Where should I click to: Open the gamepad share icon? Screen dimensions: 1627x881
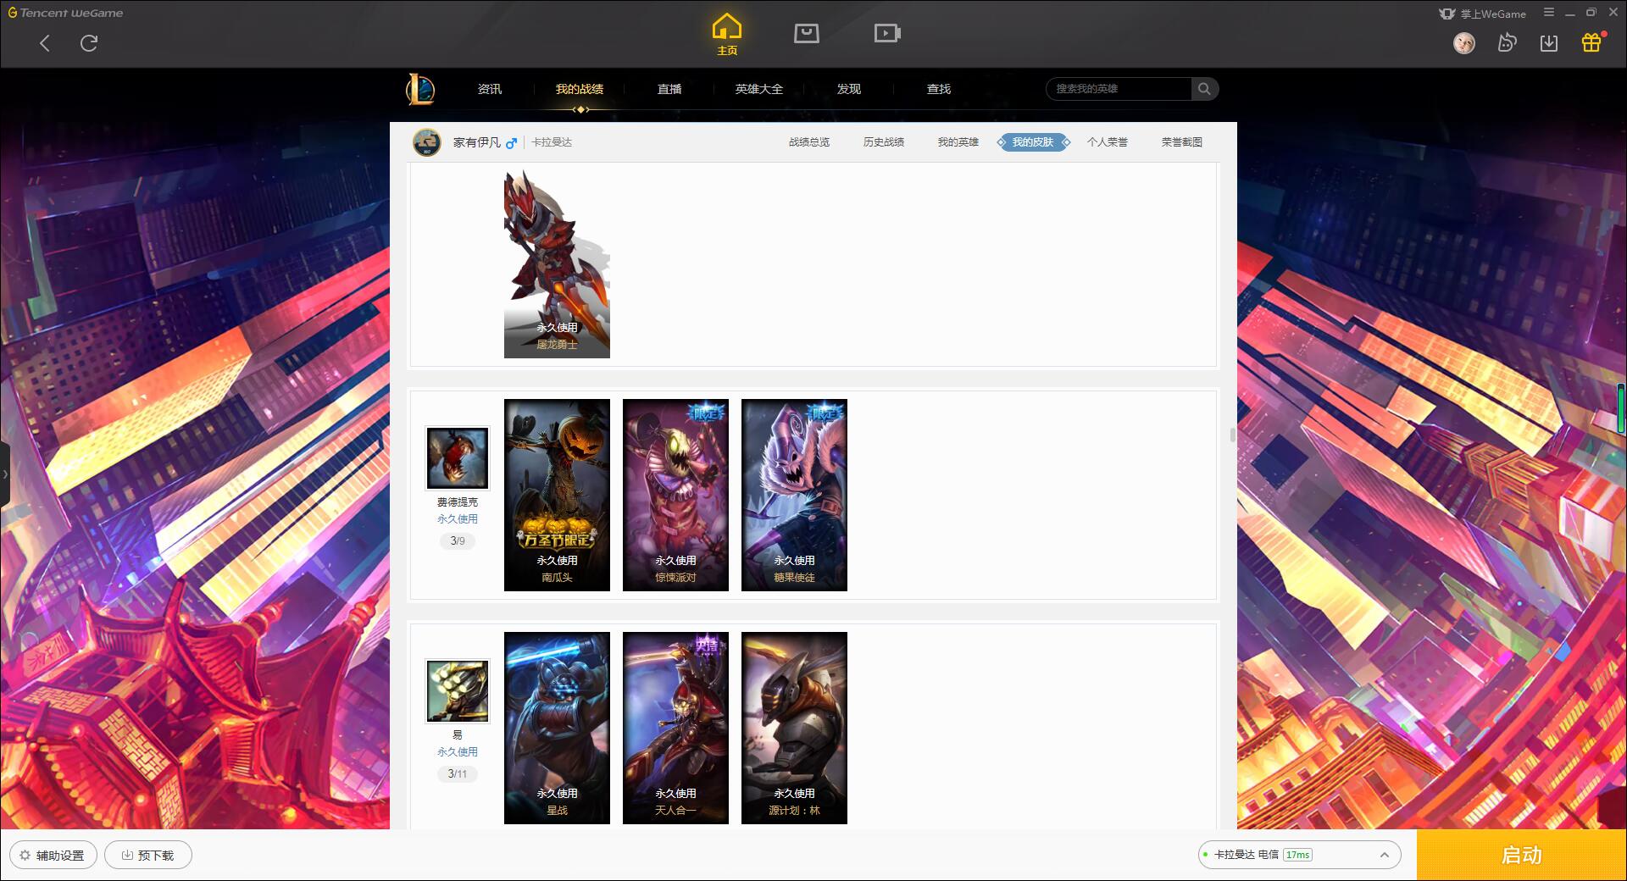[1507, 42]
